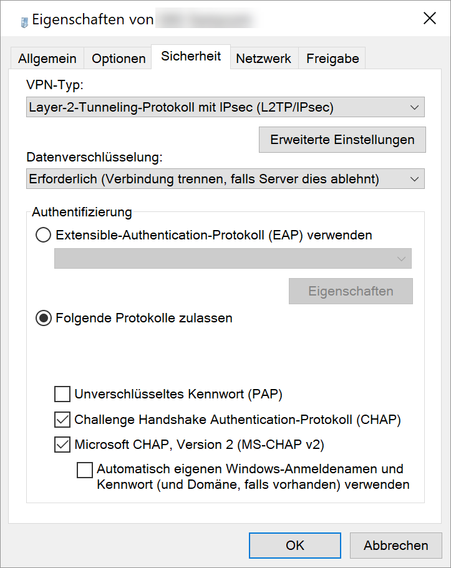
Task: Confirm the settings with OK
Action: tap(294, 546)
